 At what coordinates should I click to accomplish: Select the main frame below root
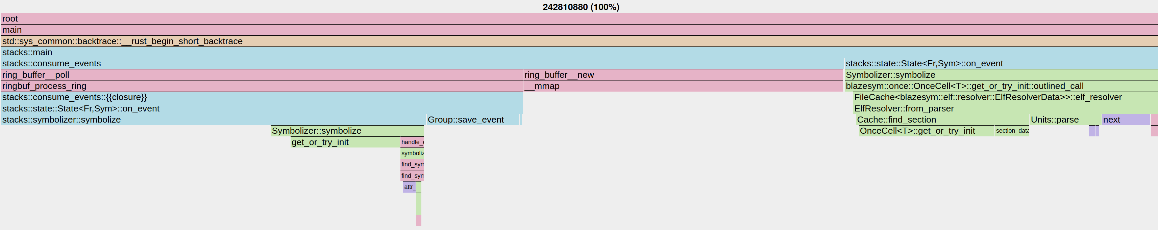[579, 30]
